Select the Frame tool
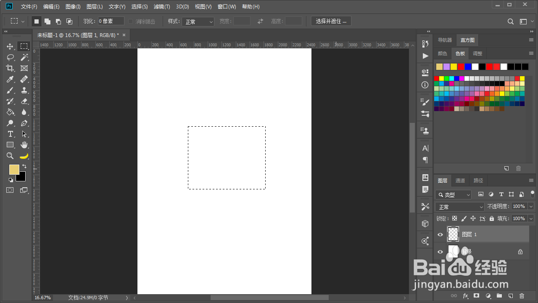Image resolution: width=538 pixels, height=303 pixels. (x=24, y=68)
